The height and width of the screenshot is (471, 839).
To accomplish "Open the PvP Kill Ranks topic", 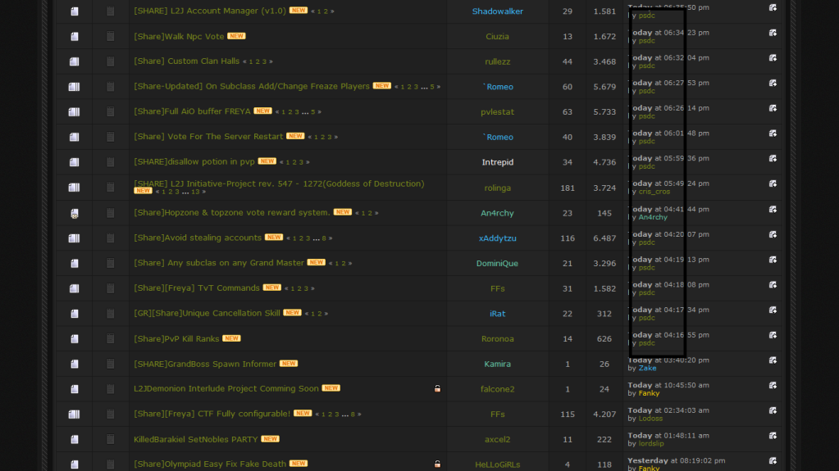I will (x=176, y=338).
